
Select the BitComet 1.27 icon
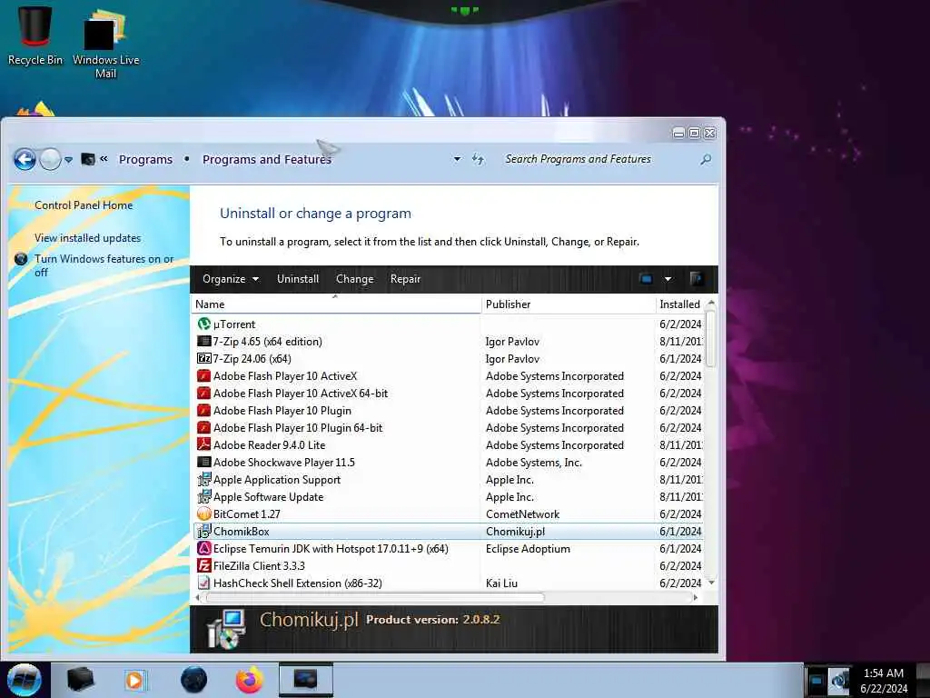point(204,514)
